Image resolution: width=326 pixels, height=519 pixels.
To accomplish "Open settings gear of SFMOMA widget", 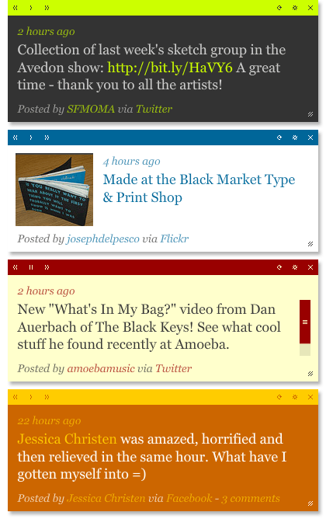I will tap(295, 8).
